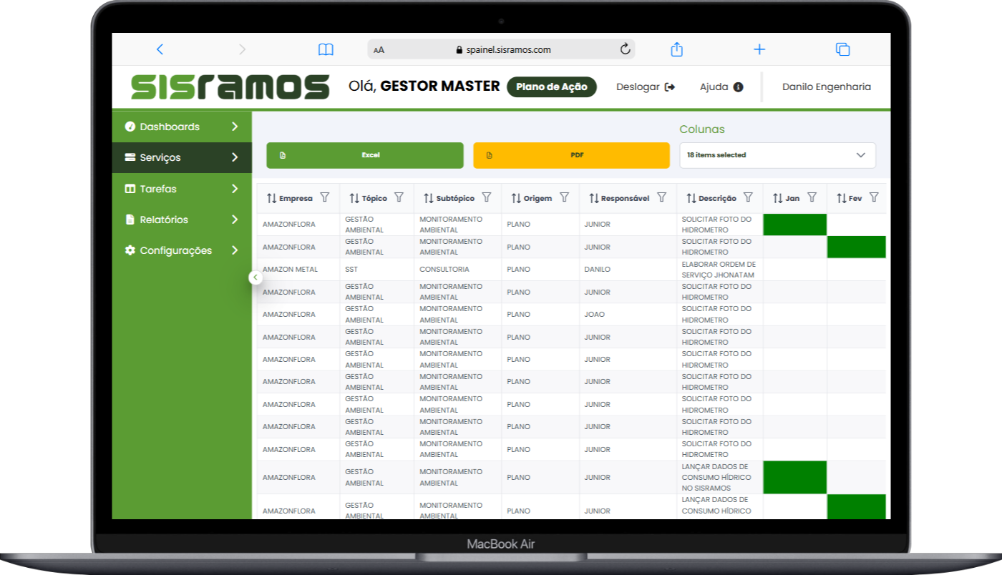The width and height of the screenshot is (1002, 575).
Task: Expand the Dashboards chevron arrow
Action: point(235,127)
